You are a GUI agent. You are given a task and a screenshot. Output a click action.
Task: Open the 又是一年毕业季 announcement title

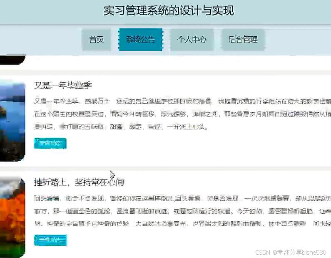(63, 85)
